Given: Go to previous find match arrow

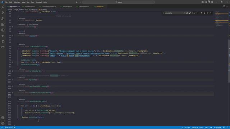Looking at the screenshot, I should pos(202,13).
